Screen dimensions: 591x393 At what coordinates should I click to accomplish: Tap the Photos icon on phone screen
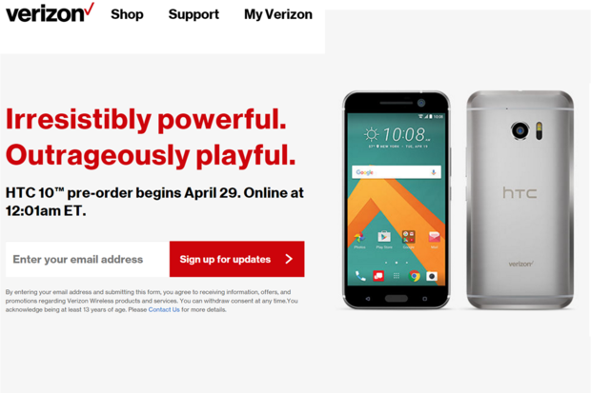359,237
